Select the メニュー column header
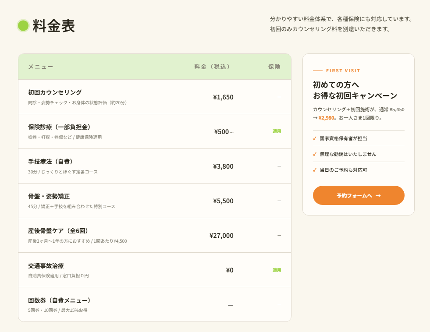Image resolution: width=430 pixels, height=332 pixels. pos(41,67)
